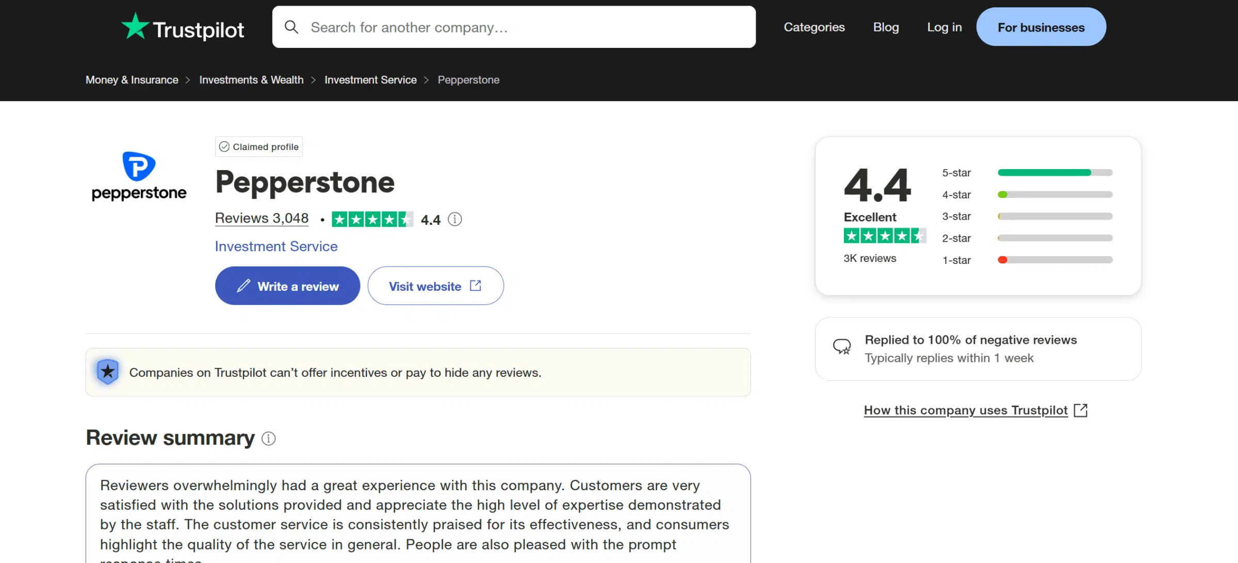
Task: Navigate to Money & Insurance breadcrumb
Action: 132,80
